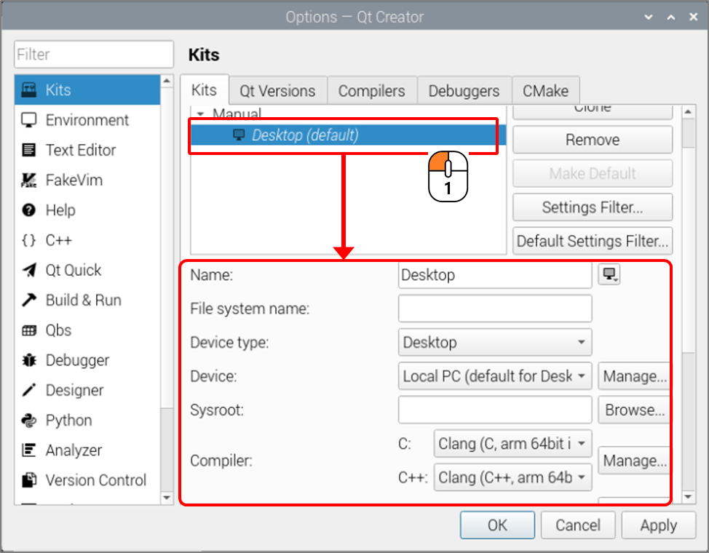709x553 pixels.
Task: Click the Sysroot path input field
Action: (x=495, y=410)
